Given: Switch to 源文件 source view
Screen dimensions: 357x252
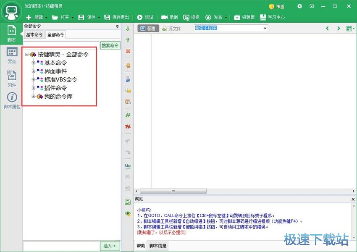Looking at the screenshot, I should [x=172, y=29].
